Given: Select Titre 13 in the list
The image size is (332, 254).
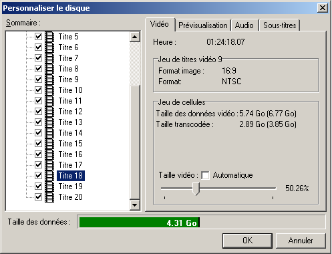Looking at the screenshot, I should [x=71, y=122].
